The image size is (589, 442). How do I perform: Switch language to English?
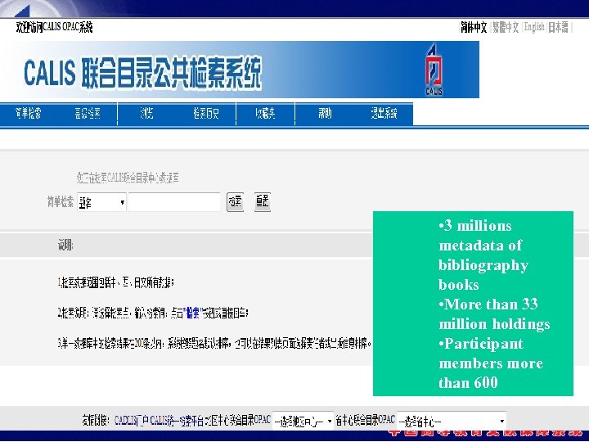point(534,27)
